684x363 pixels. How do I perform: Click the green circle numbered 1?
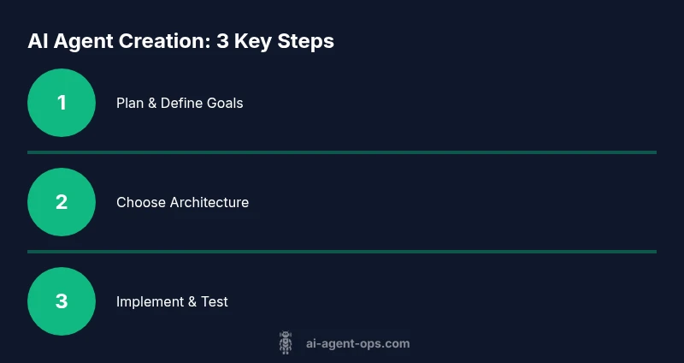coord(62,103)
